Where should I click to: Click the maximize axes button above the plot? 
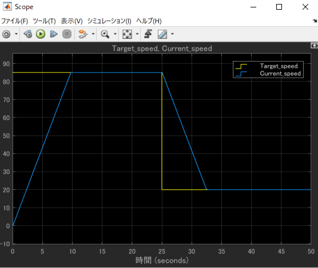pyautogui.click(x=314, y=46)
